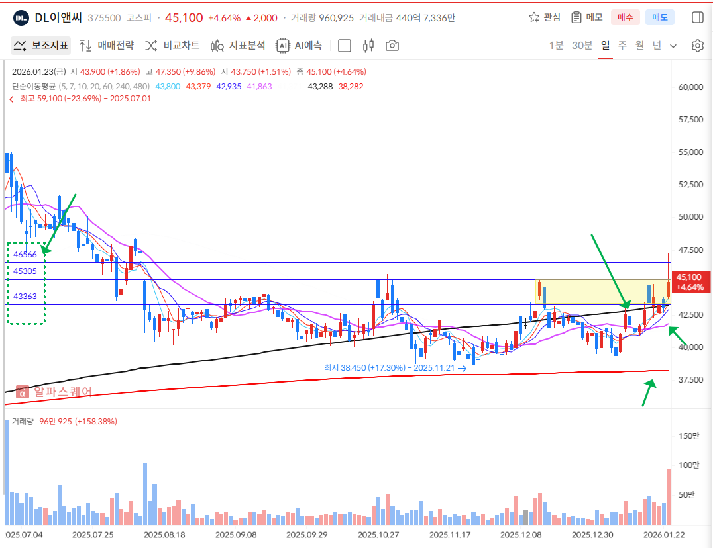Add stock to 관심 watchlist star
This screenshot has height=548, width=713.
tap(544, 17)
